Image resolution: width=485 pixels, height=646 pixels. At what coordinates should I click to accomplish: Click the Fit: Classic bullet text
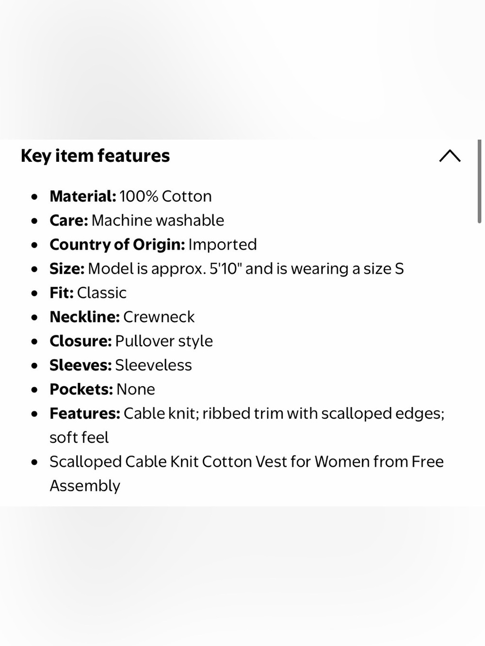88,293
